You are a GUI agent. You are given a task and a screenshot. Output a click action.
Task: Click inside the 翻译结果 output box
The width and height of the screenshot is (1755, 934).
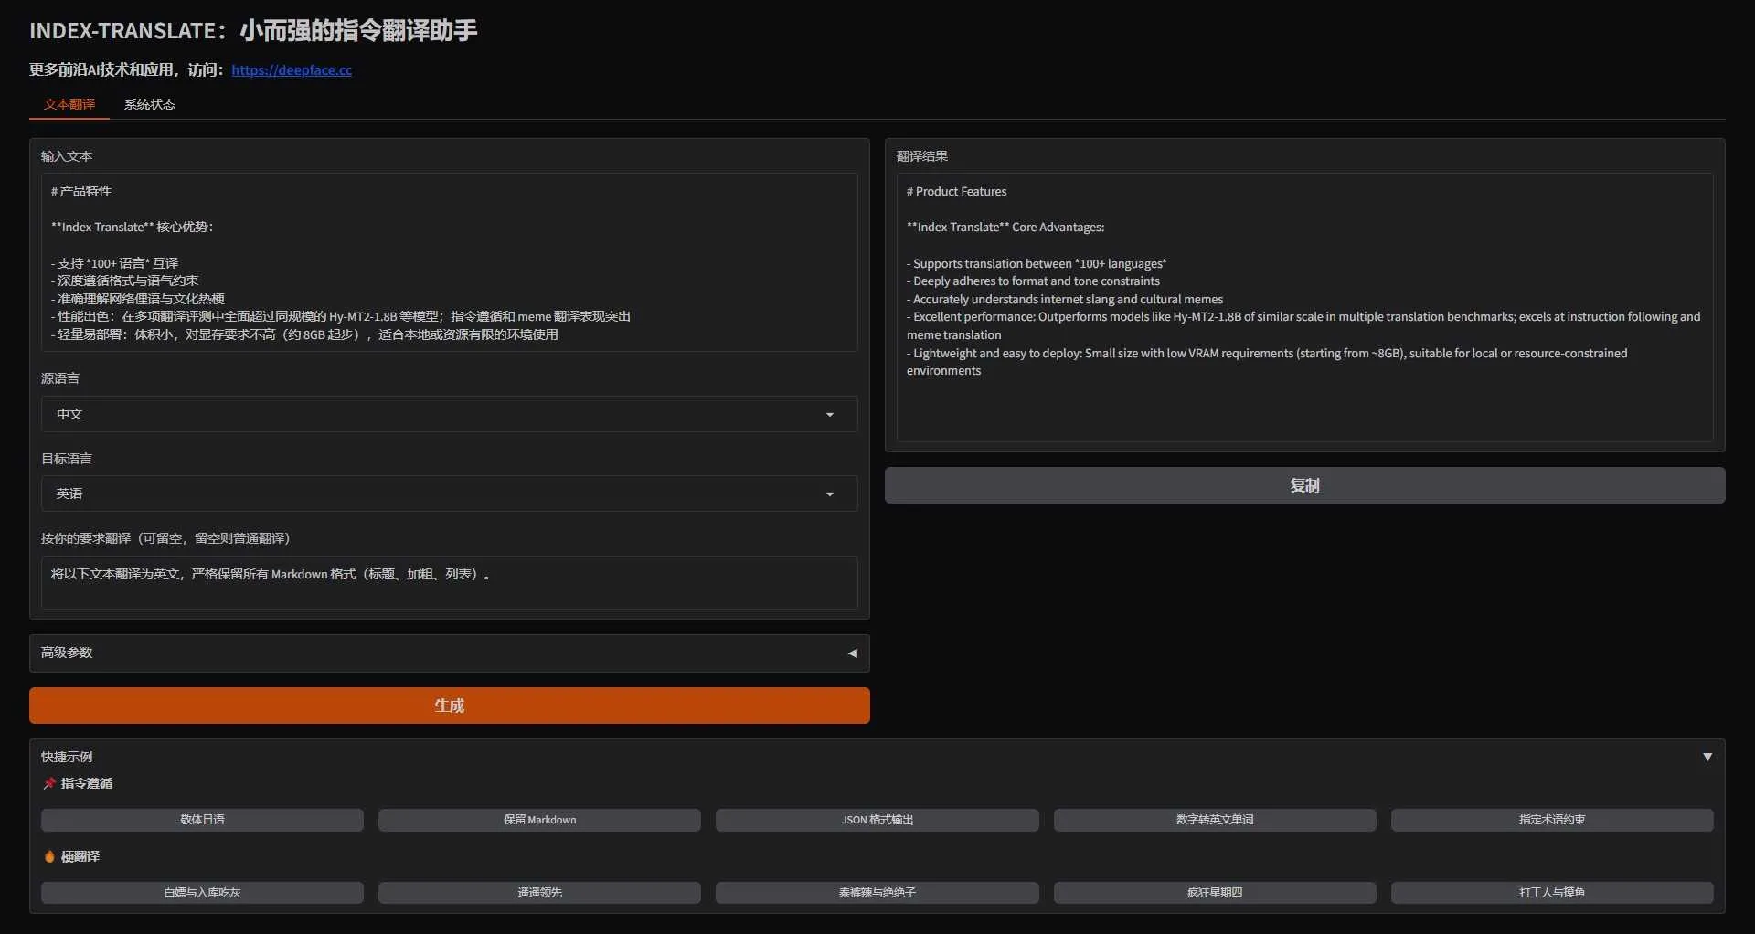click(1304, 308)
